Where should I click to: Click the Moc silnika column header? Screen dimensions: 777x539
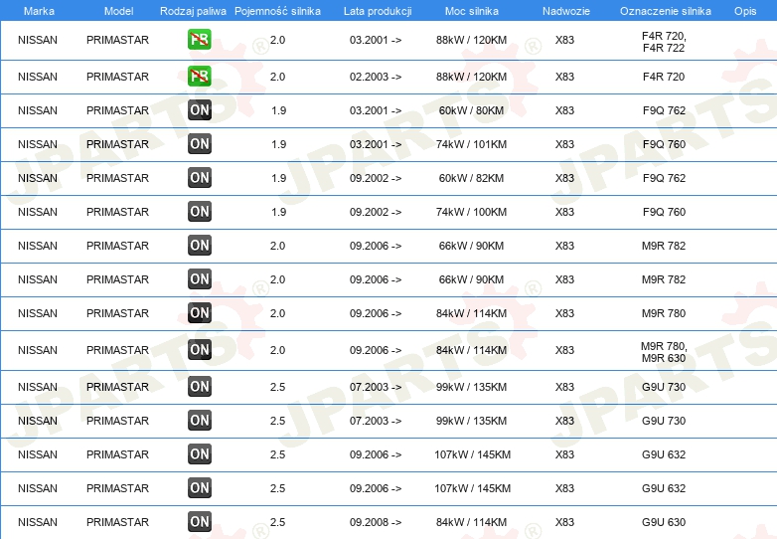click(471, 11)
